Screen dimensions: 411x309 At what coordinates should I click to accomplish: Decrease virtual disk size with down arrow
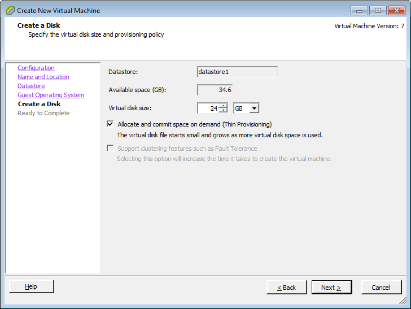pyautogui.click(x=223, y=110)
